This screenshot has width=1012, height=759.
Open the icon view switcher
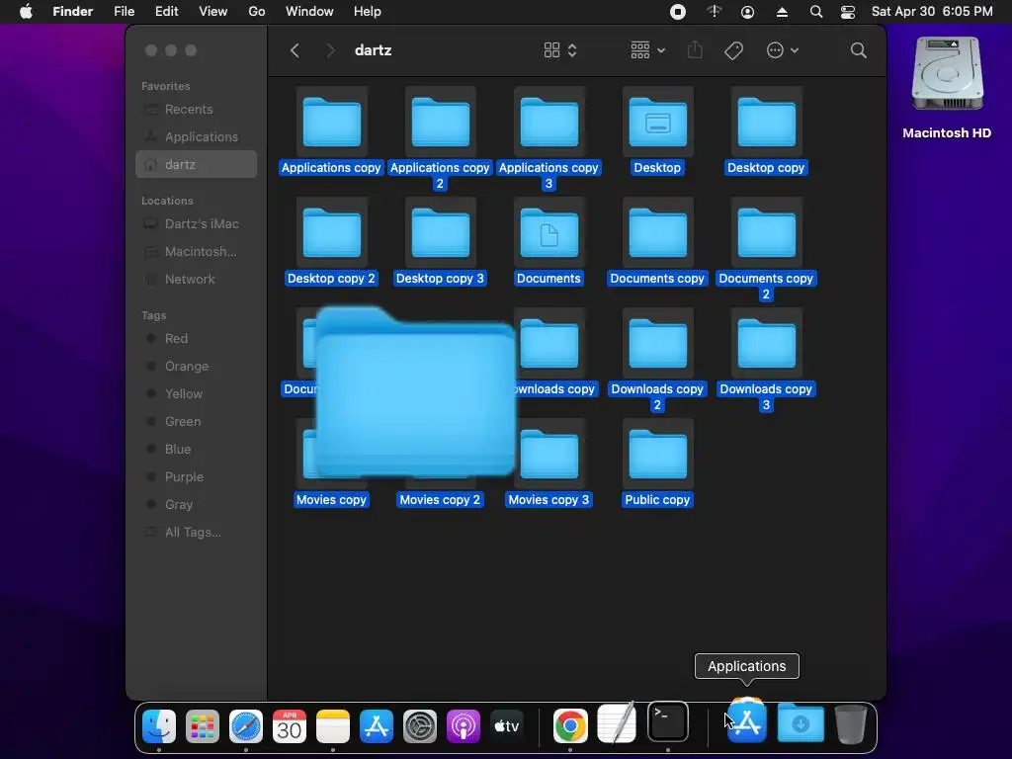coord(559,50)
